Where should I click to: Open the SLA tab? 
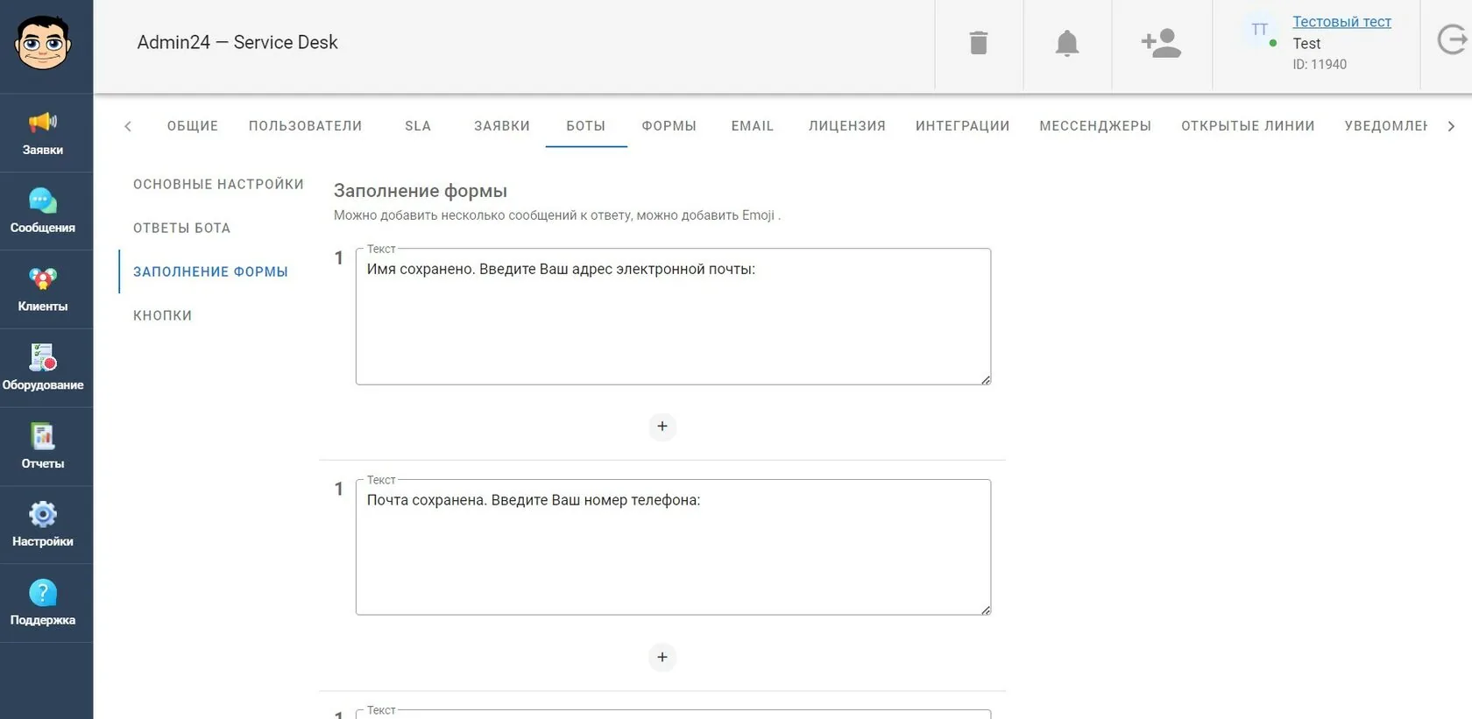pos(418,126)
